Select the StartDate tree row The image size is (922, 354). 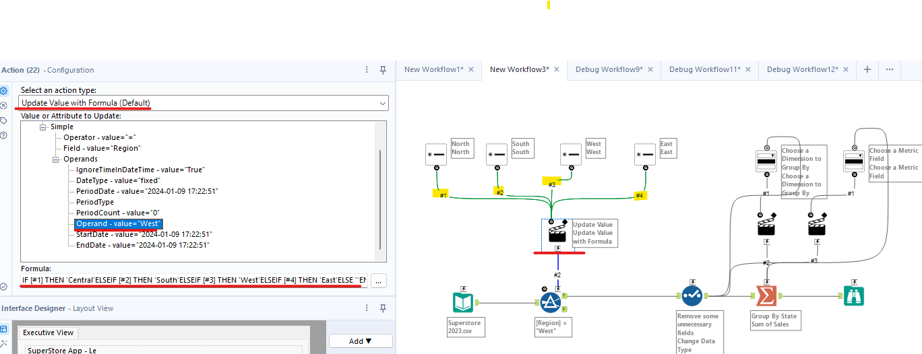click(x=144, y=234)
